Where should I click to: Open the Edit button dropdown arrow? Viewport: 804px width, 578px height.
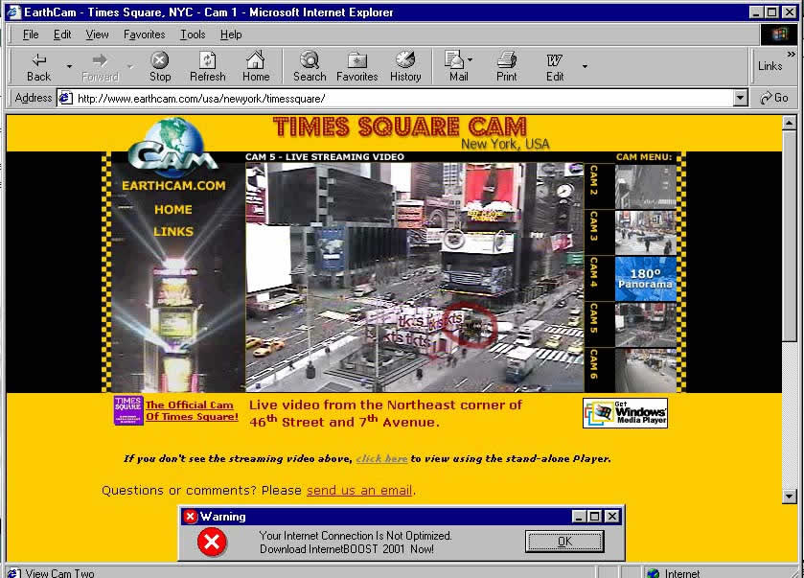coord(585,66)
